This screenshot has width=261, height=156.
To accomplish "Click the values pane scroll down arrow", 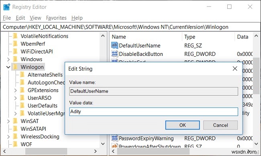I will point(256,144).
